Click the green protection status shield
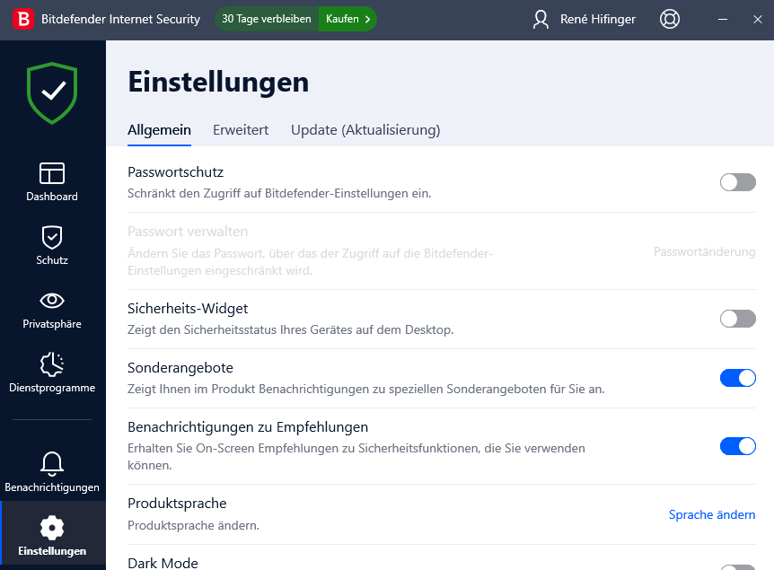This screenshot has height=570, width=774. (x=52, y=92)
